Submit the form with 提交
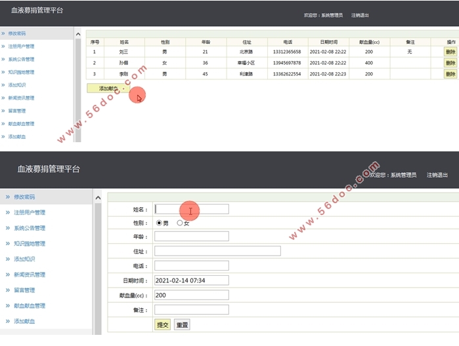Viewport: 459px width, 346px height. point(162,324)
